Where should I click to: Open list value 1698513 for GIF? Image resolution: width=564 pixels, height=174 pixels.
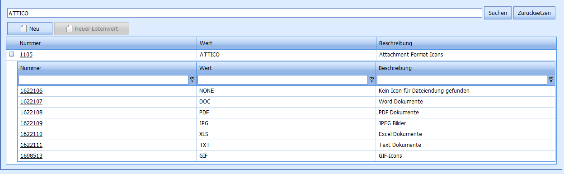click(31, 156)
